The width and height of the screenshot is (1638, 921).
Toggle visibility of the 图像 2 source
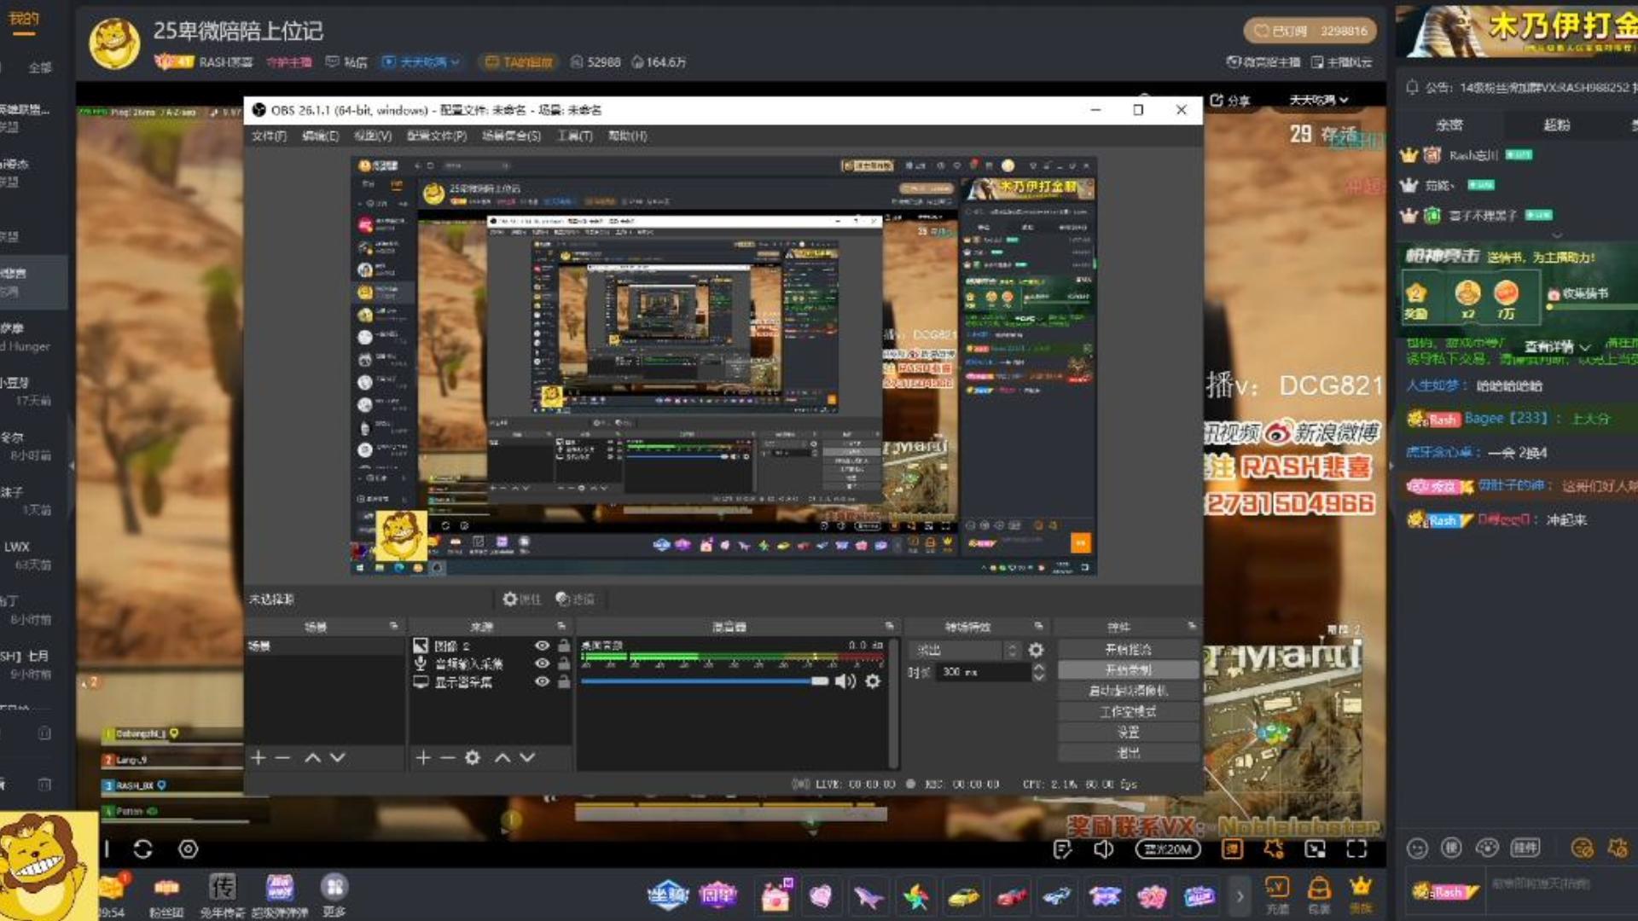(x=542, y=646)
